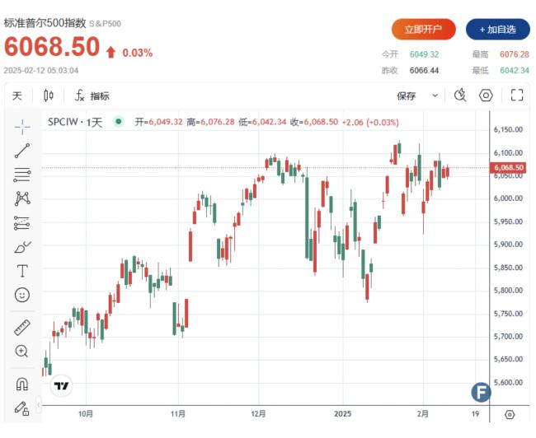Click the 加自选 blue button
The height and width of the screenshot is (438, 536).
(x=498, y=30)
